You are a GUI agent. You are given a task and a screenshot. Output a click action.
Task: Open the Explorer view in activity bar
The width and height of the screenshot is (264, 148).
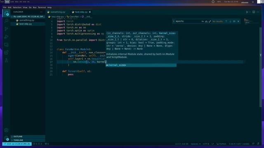pos(7,13)
